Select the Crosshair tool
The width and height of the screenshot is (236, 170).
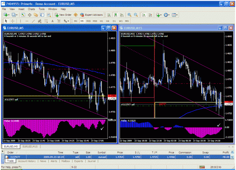click(x=12, y=21)
